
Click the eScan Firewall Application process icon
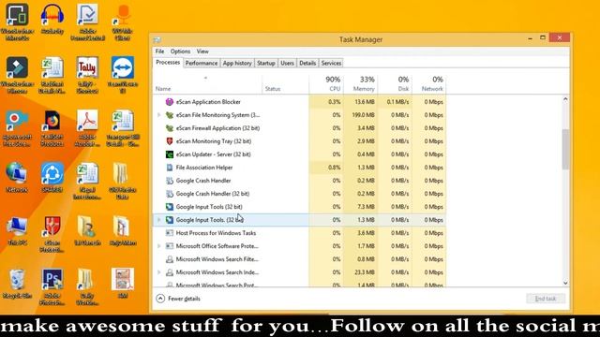point(170,128)
